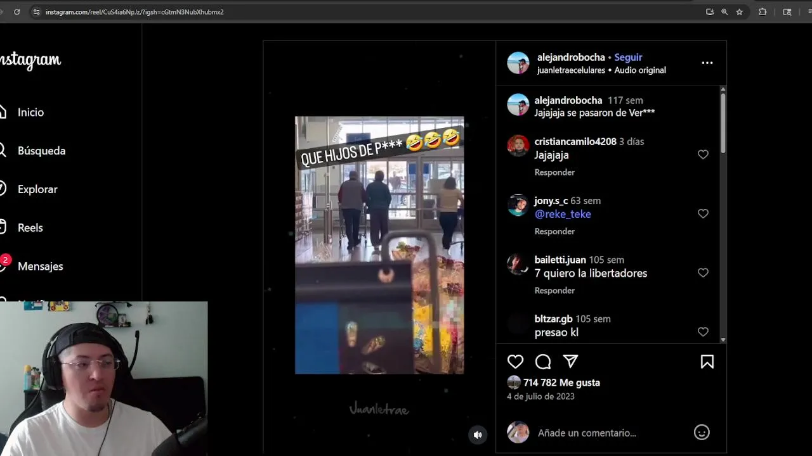Open bailetti.juan profile picture
Image resolution: width=812 pixels, height=456 pixels.
pyautogui.click(x=518, y=264)
